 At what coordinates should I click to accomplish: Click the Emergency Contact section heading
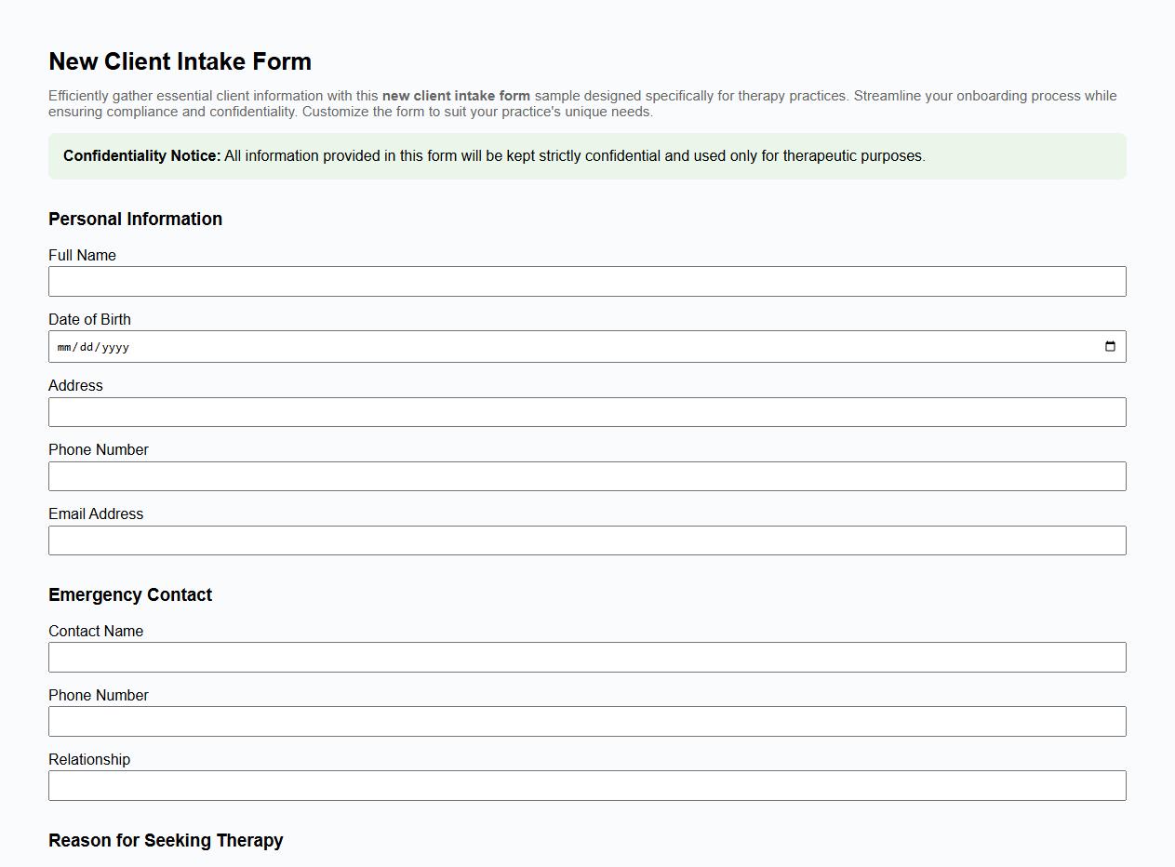pyautogui.click(x=130, y=594)
